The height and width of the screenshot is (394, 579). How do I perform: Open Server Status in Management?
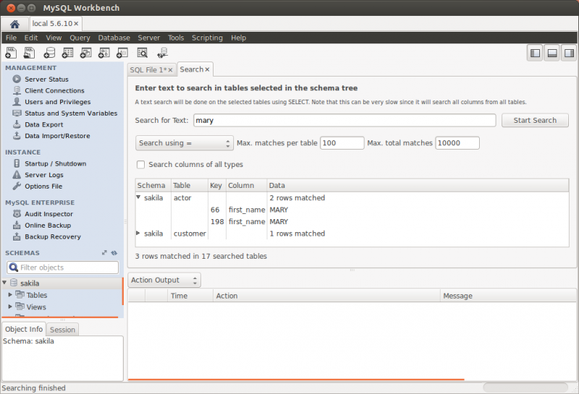click(46, 80)
